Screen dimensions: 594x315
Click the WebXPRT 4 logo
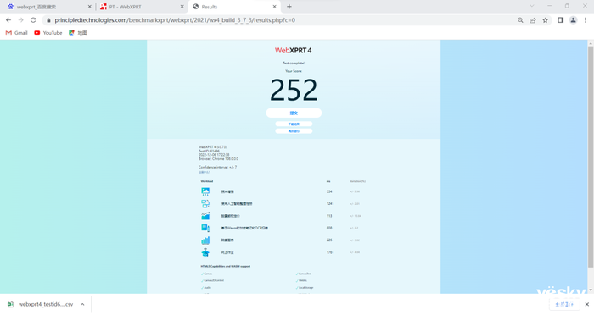tap(294, 50)
